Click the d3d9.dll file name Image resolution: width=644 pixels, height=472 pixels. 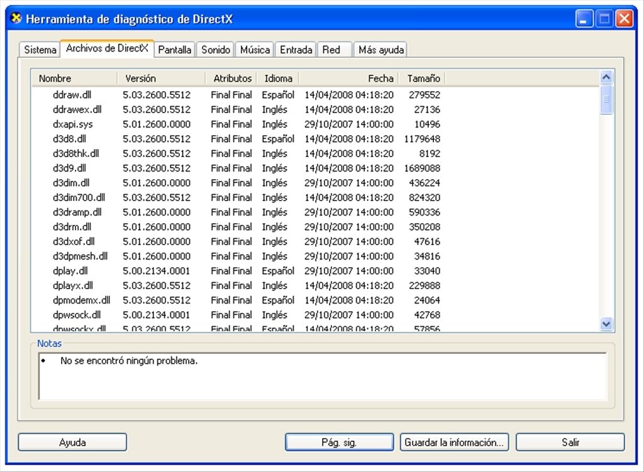[69, 168]
